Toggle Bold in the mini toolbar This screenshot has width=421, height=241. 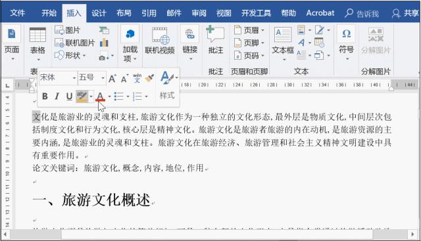click(x=45, y=97)
